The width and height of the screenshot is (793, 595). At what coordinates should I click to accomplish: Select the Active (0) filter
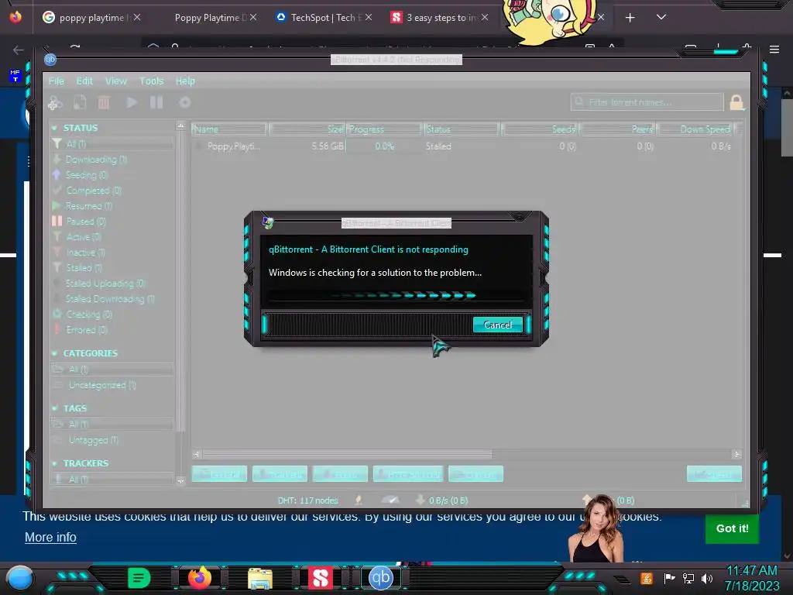[84, 237]
